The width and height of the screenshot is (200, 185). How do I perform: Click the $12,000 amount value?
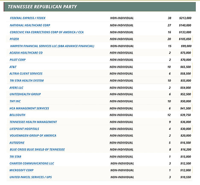tap(185, 170)
